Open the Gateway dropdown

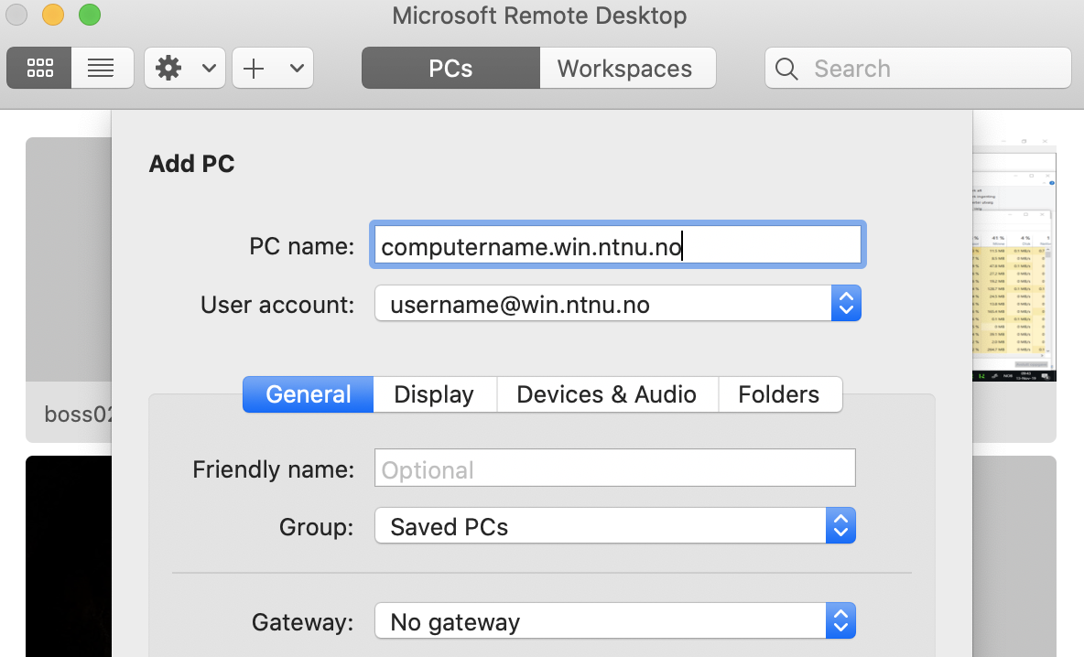614,621
